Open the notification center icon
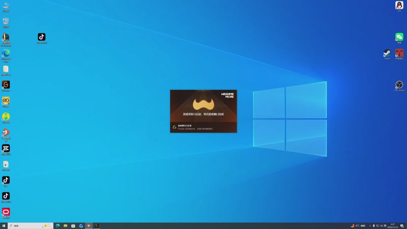 coord(402,226)
